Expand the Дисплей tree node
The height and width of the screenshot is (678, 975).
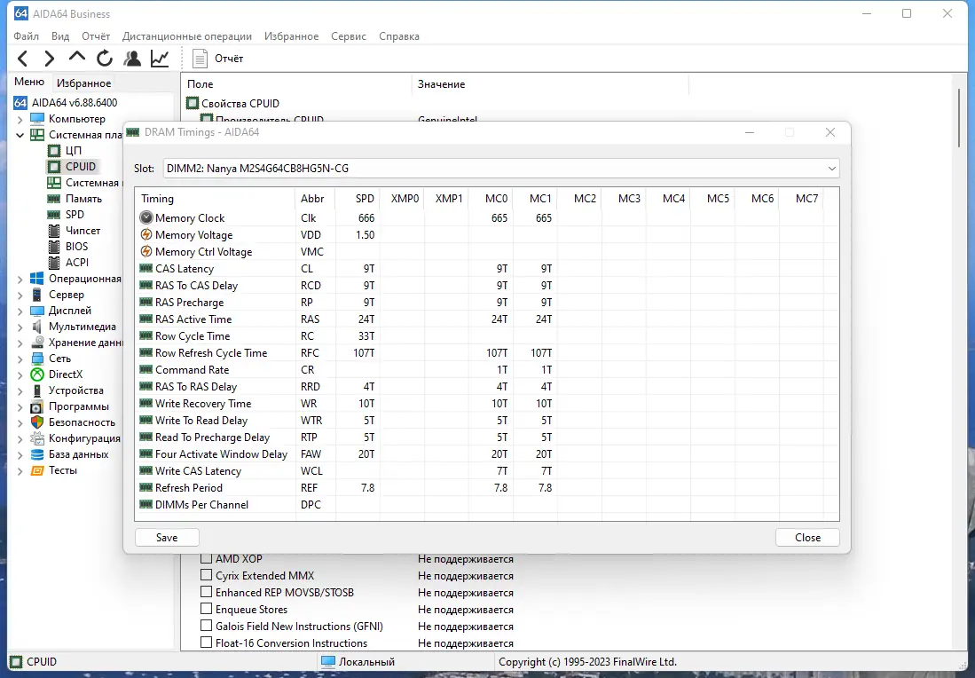(x=20, y=311)
